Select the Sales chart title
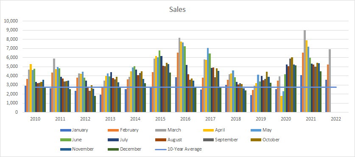355x157 pixels. coord(177,9)
